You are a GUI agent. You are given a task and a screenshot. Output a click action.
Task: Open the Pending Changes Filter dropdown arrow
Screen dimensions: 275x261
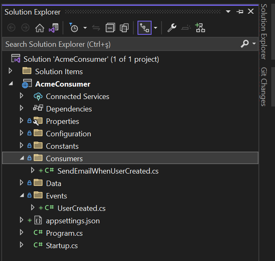[x=85, y=28]
